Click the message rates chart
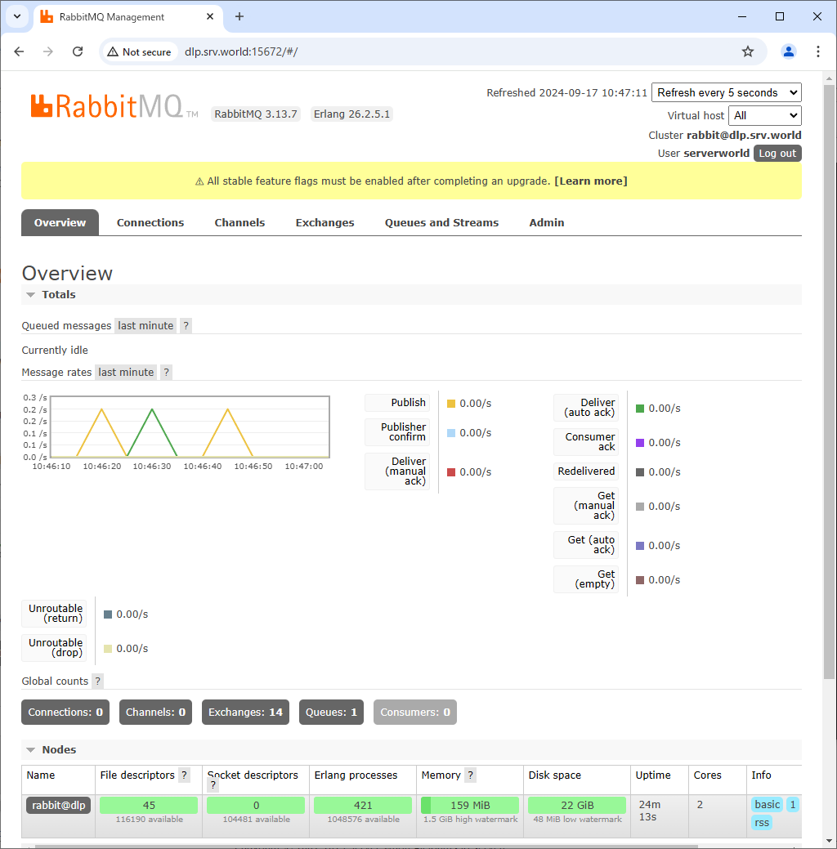837x849 pixels. 190,427
